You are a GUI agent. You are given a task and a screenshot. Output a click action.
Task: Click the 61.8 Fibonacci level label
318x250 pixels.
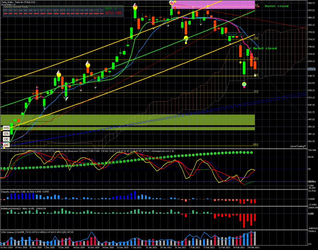256,91
